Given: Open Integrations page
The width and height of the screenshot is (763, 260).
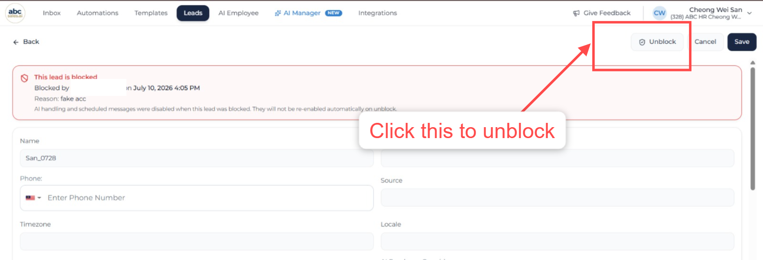Looking at the screenshot, I should pyautogui.click(x=378, y=13).
